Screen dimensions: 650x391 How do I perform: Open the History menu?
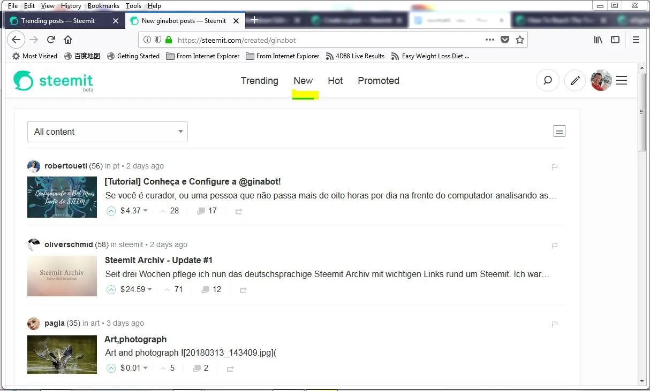point(71,6)
